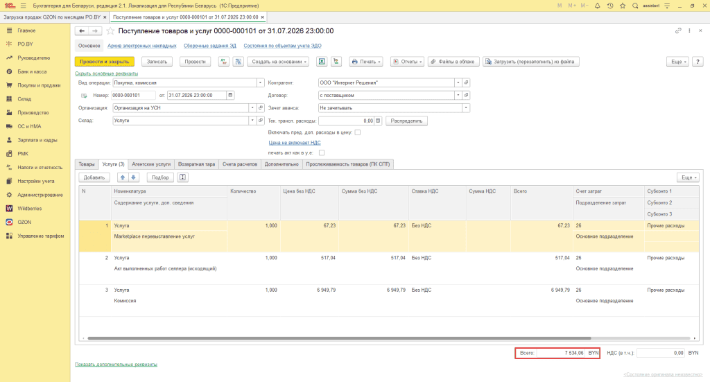
Task: Open the hamburger main menu icon
Action: point(23,6)
